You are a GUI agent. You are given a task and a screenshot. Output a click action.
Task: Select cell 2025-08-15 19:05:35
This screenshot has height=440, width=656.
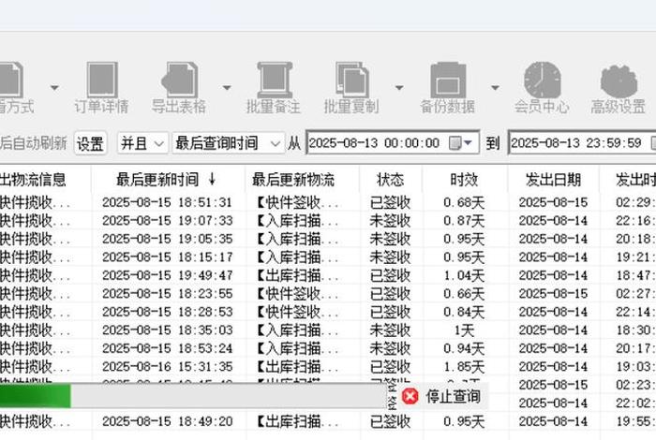(x=167, y=239)
